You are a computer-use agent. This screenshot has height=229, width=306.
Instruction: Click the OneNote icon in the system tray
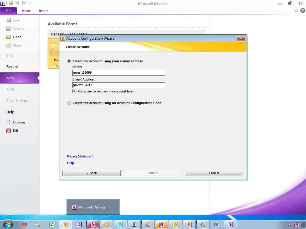297,225
